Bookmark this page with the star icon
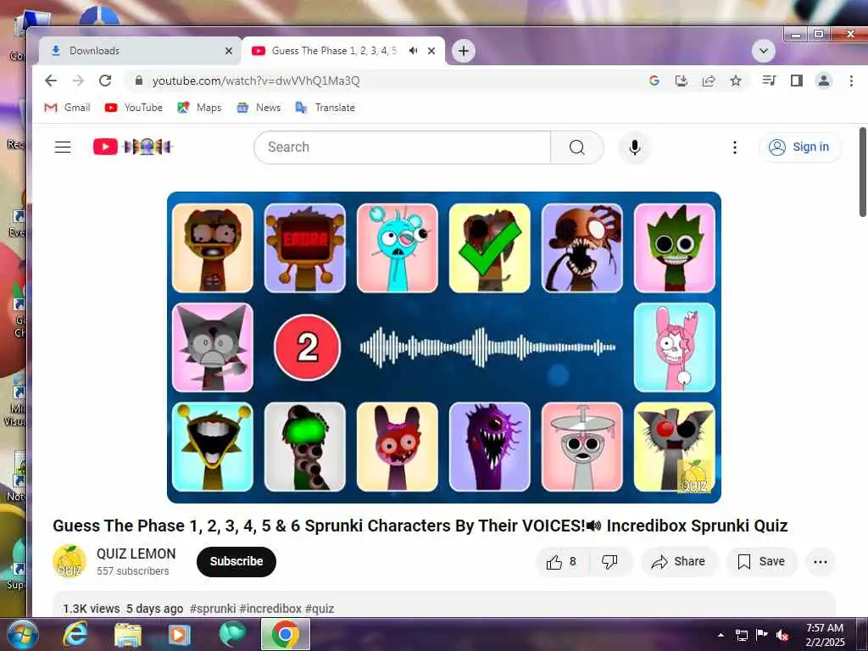This screenshot has height=651, width=868. click(x=736, y=81)
